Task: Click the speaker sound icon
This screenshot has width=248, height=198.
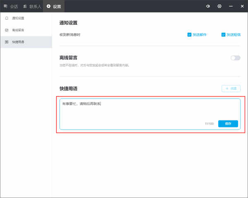Action: point(208,6)
